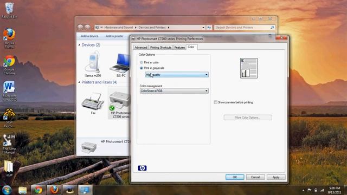Click the taskbar icon left of Control Panel
Viewport: 347px width, 195px height.
click(x=69, y=190)
